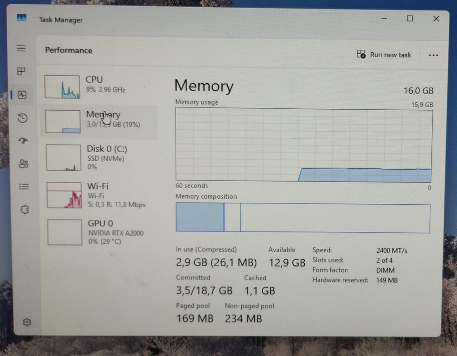Open the three-dot more options menu

coord(433,55)
